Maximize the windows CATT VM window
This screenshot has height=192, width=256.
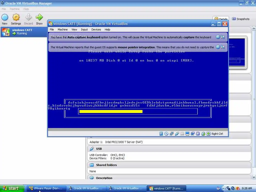[219, 24]
